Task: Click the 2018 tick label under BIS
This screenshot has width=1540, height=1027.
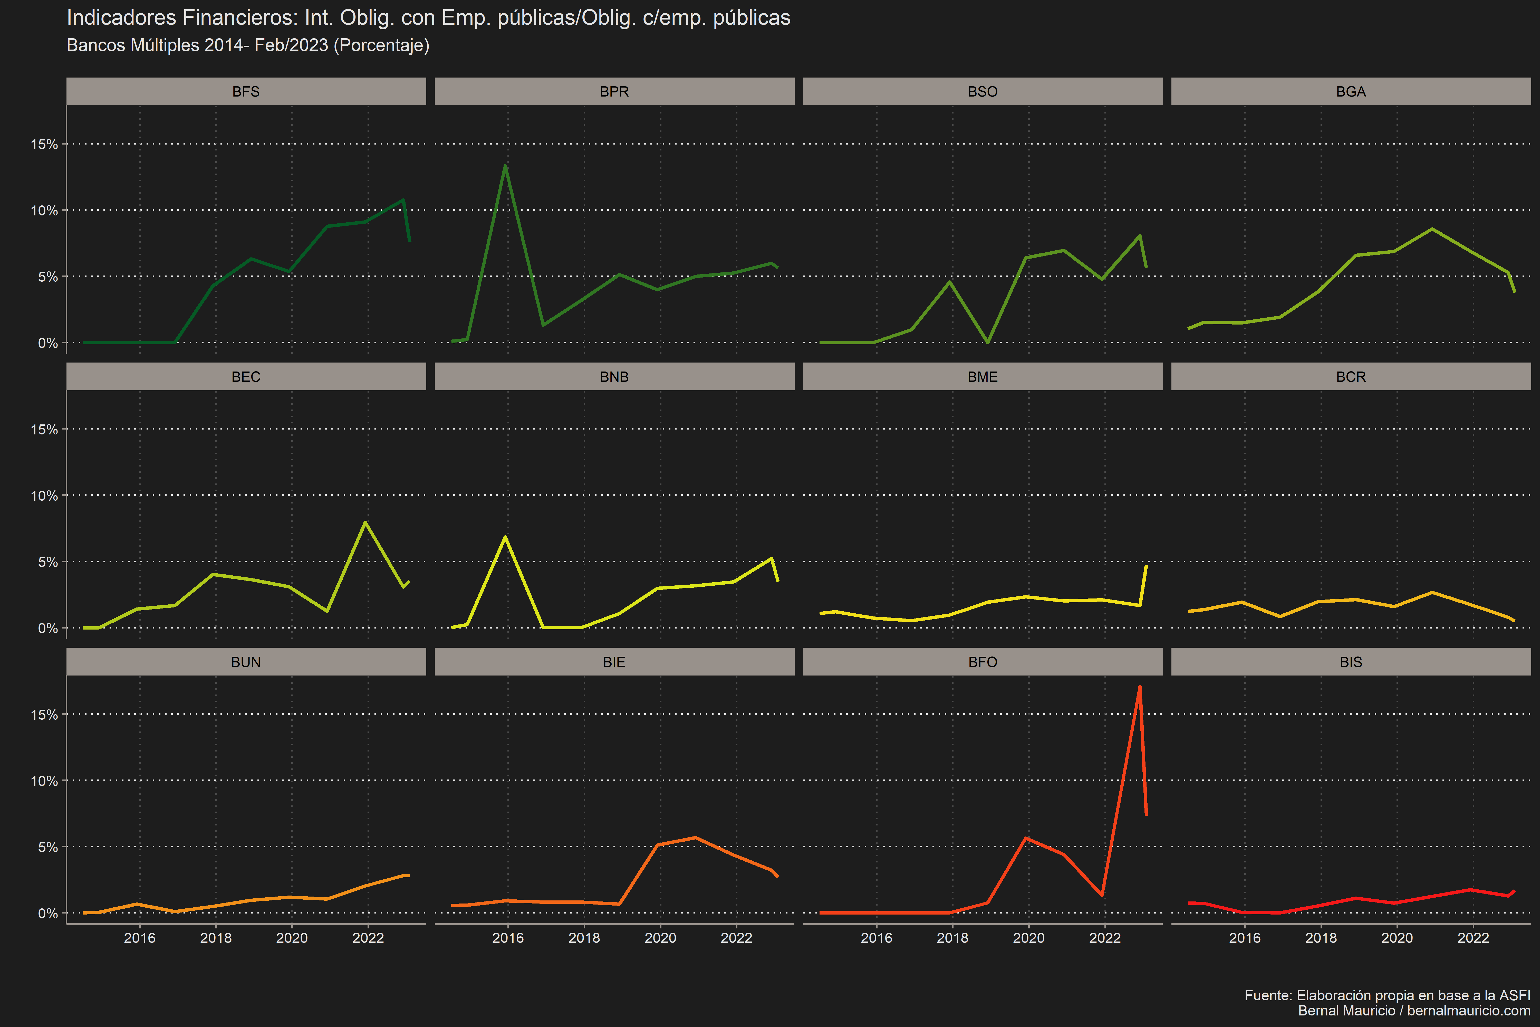Action: pyautogui.click(x=1321, y=938)
